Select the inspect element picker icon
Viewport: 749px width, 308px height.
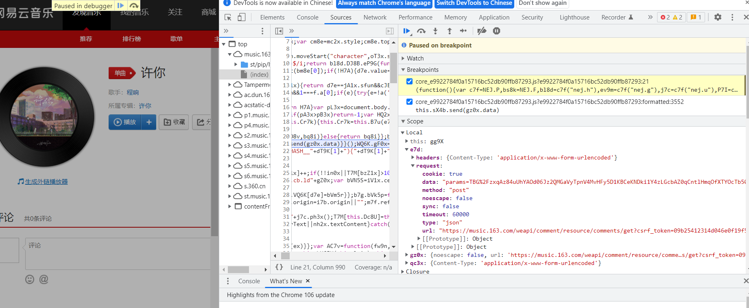228,17
